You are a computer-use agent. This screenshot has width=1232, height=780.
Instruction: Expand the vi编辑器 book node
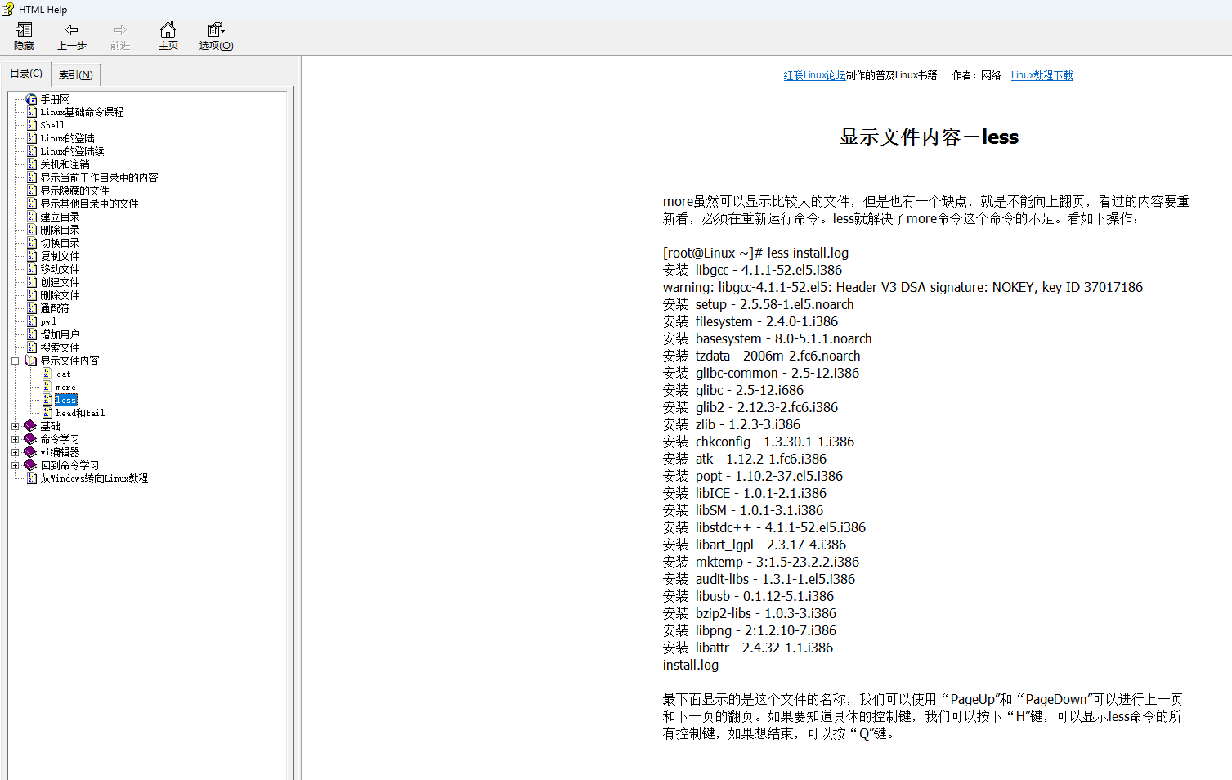[x=15, y=452]
